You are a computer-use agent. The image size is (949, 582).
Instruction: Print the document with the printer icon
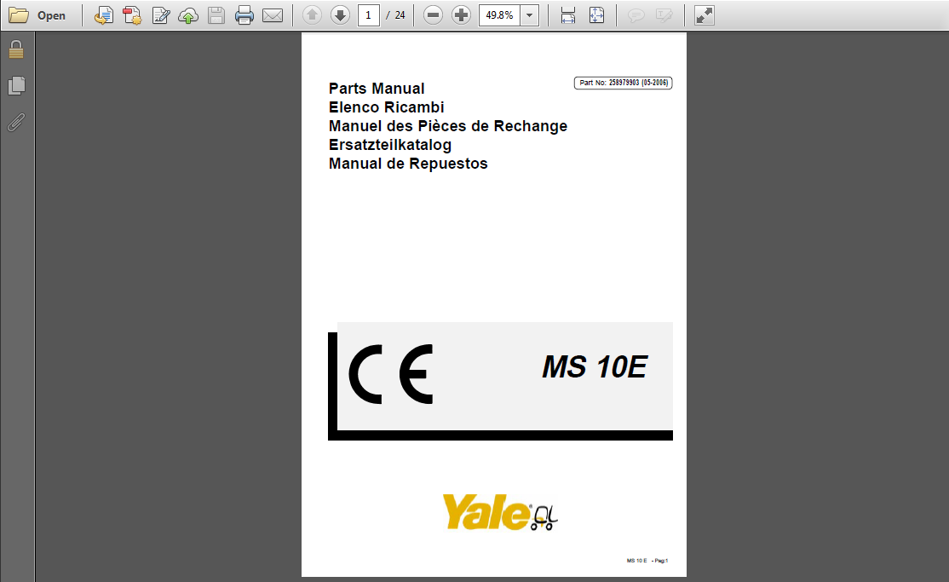point(244,15)
